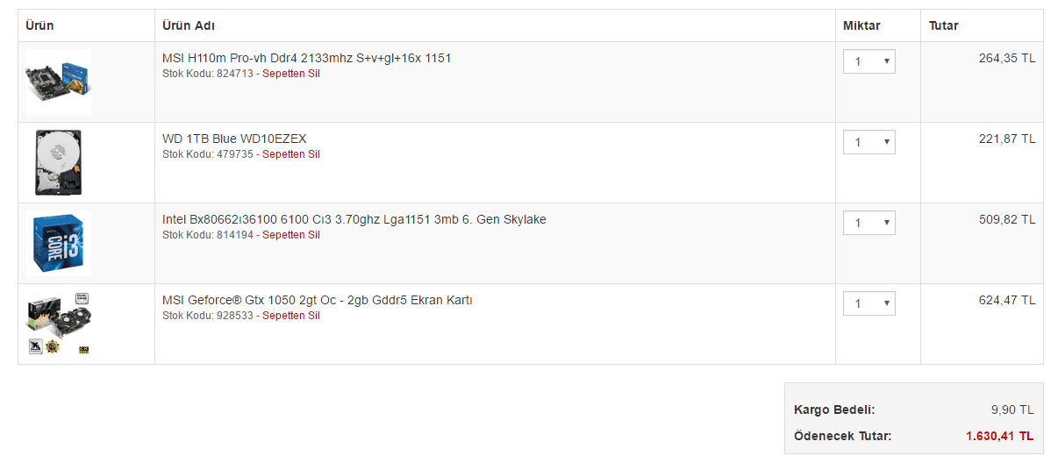The height and width of the screenshot is (463, 1058).
Task: Click the Miktar column header
Action: [x=861, y=25]
